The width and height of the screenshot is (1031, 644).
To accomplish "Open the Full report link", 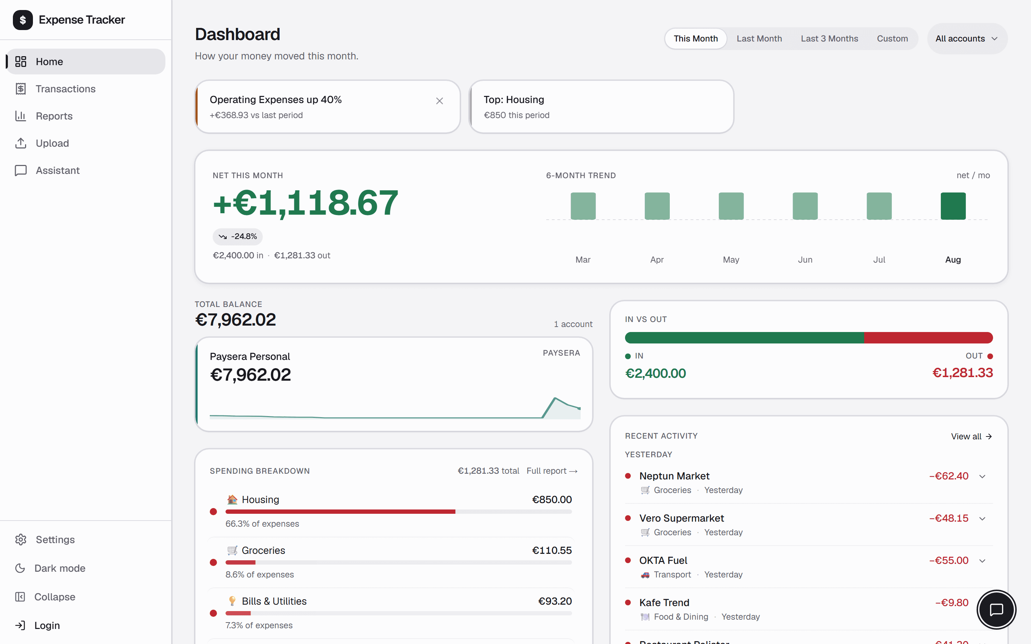I will (552, 471).
